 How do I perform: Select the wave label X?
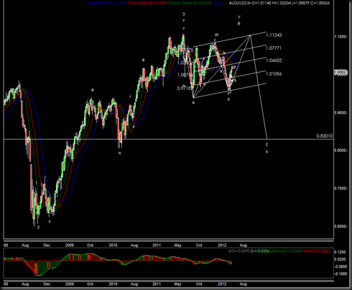coord(228,99)
